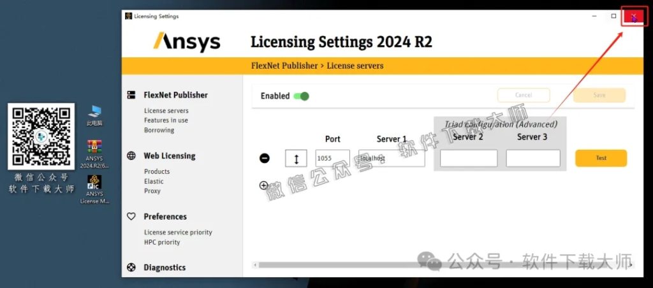Click the Licensing Settings 2024 R2 heading

pos(341,42)
